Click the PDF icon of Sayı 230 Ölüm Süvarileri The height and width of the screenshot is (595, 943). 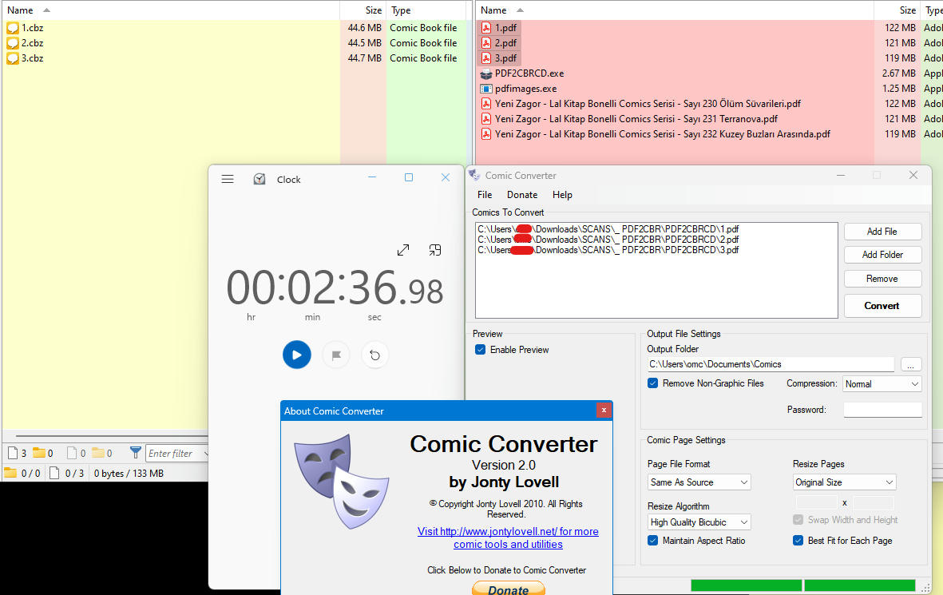[486, 104]
